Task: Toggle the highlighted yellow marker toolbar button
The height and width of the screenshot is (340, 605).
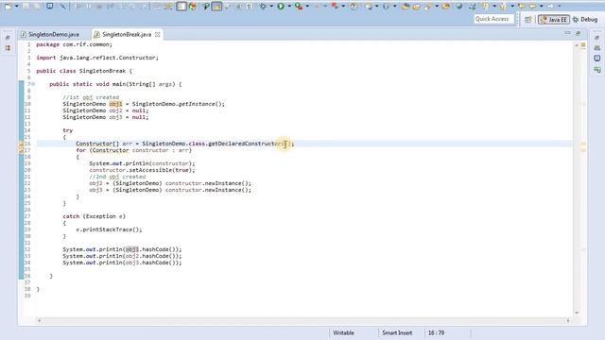Action: pos(216,7)
